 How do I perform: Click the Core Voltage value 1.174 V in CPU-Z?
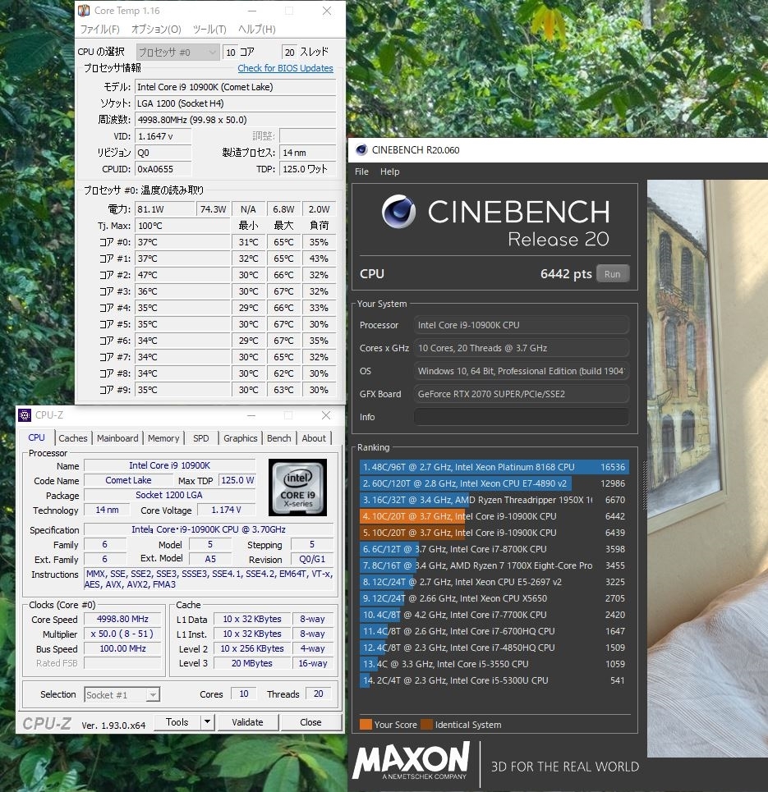coord(226,510)
